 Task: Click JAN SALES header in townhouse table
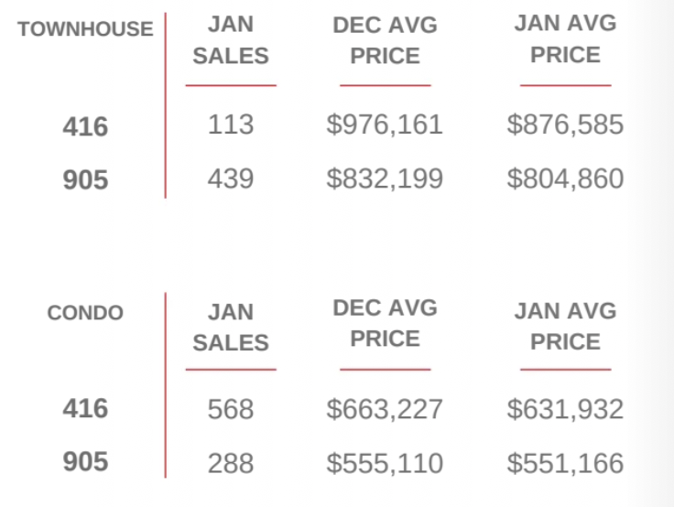[231, 41]
